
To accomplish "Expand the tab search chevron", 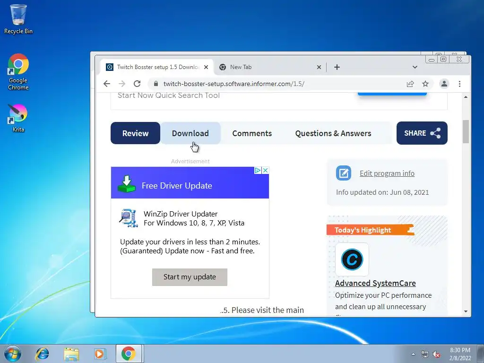I will [x=415, y=67].
